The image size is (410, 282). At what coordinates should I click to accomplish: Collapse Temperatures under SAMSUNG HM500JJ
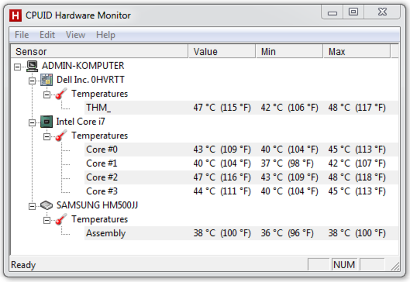(47, 220)
